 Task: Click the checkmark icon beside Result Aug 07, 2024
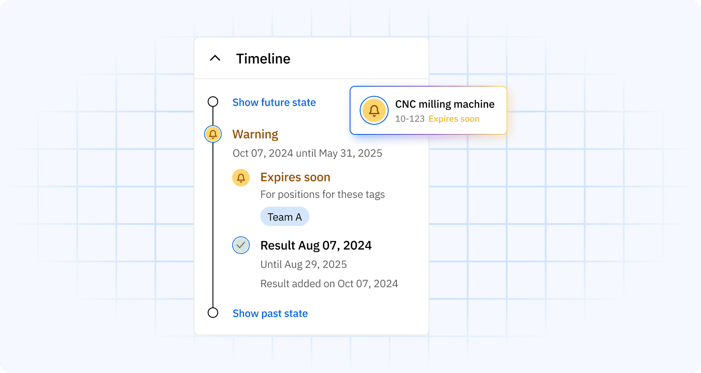pyautogui.click(x=241, y=245)
